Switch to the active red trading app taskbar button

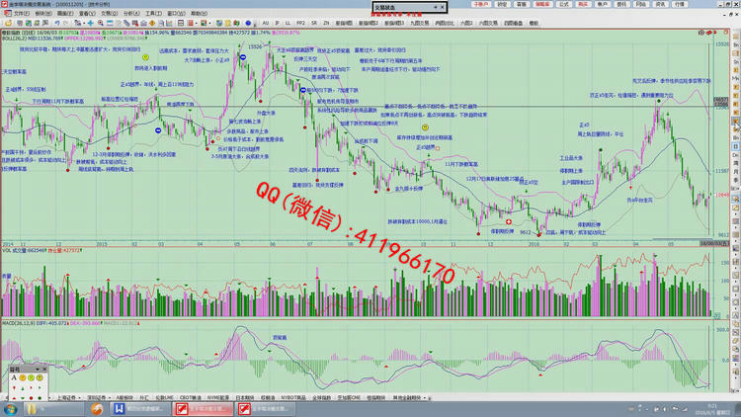click(204, 409)
